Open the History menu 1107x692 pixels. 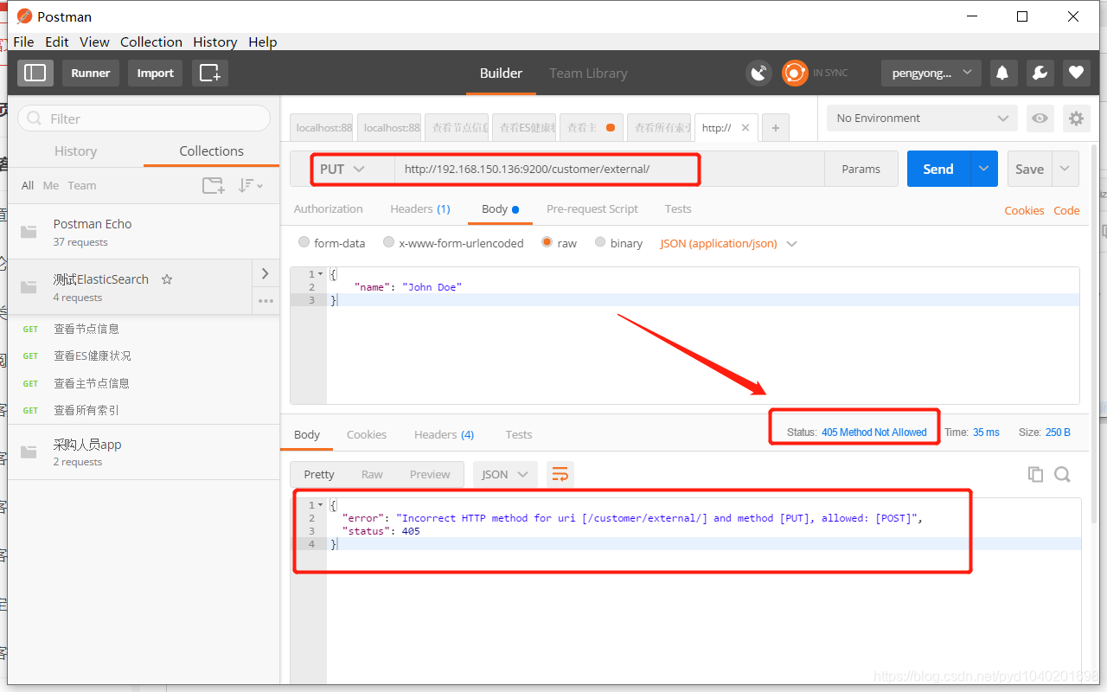(x=215, y=42)
